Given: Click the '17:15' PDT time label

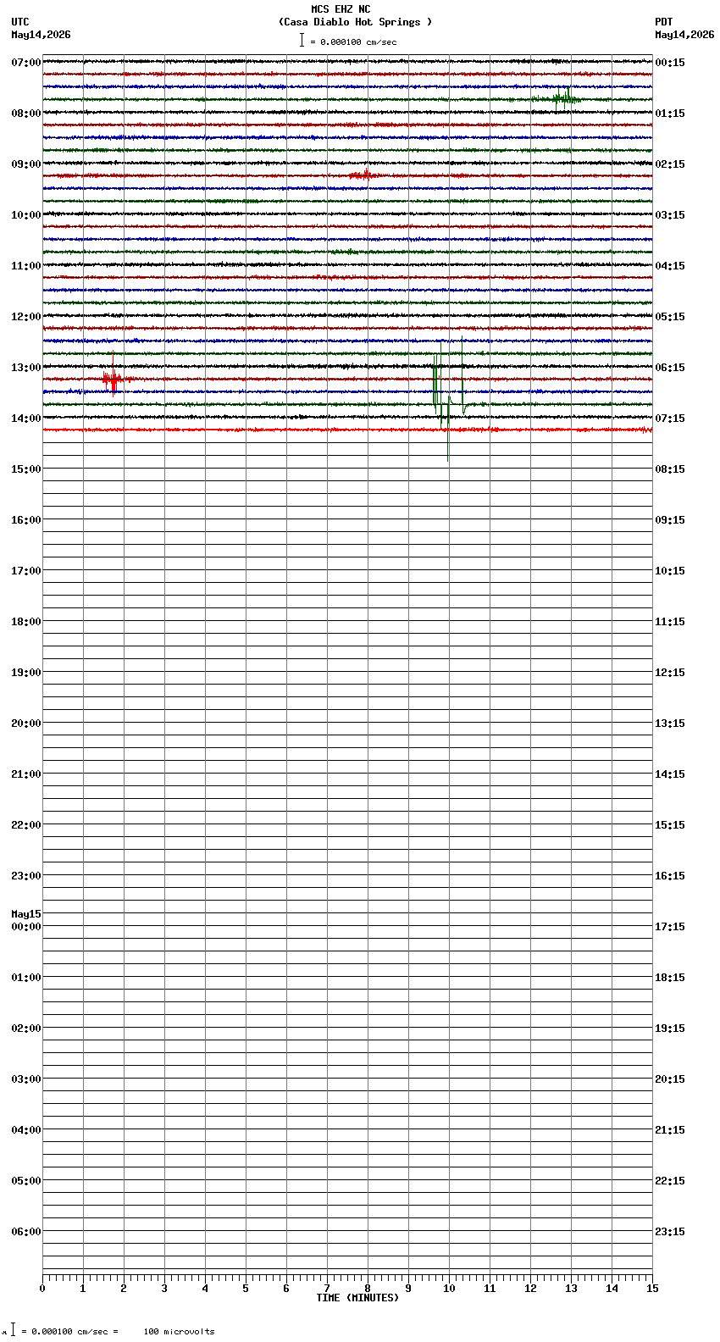Looking at the screenshot, I should point(670,927).
